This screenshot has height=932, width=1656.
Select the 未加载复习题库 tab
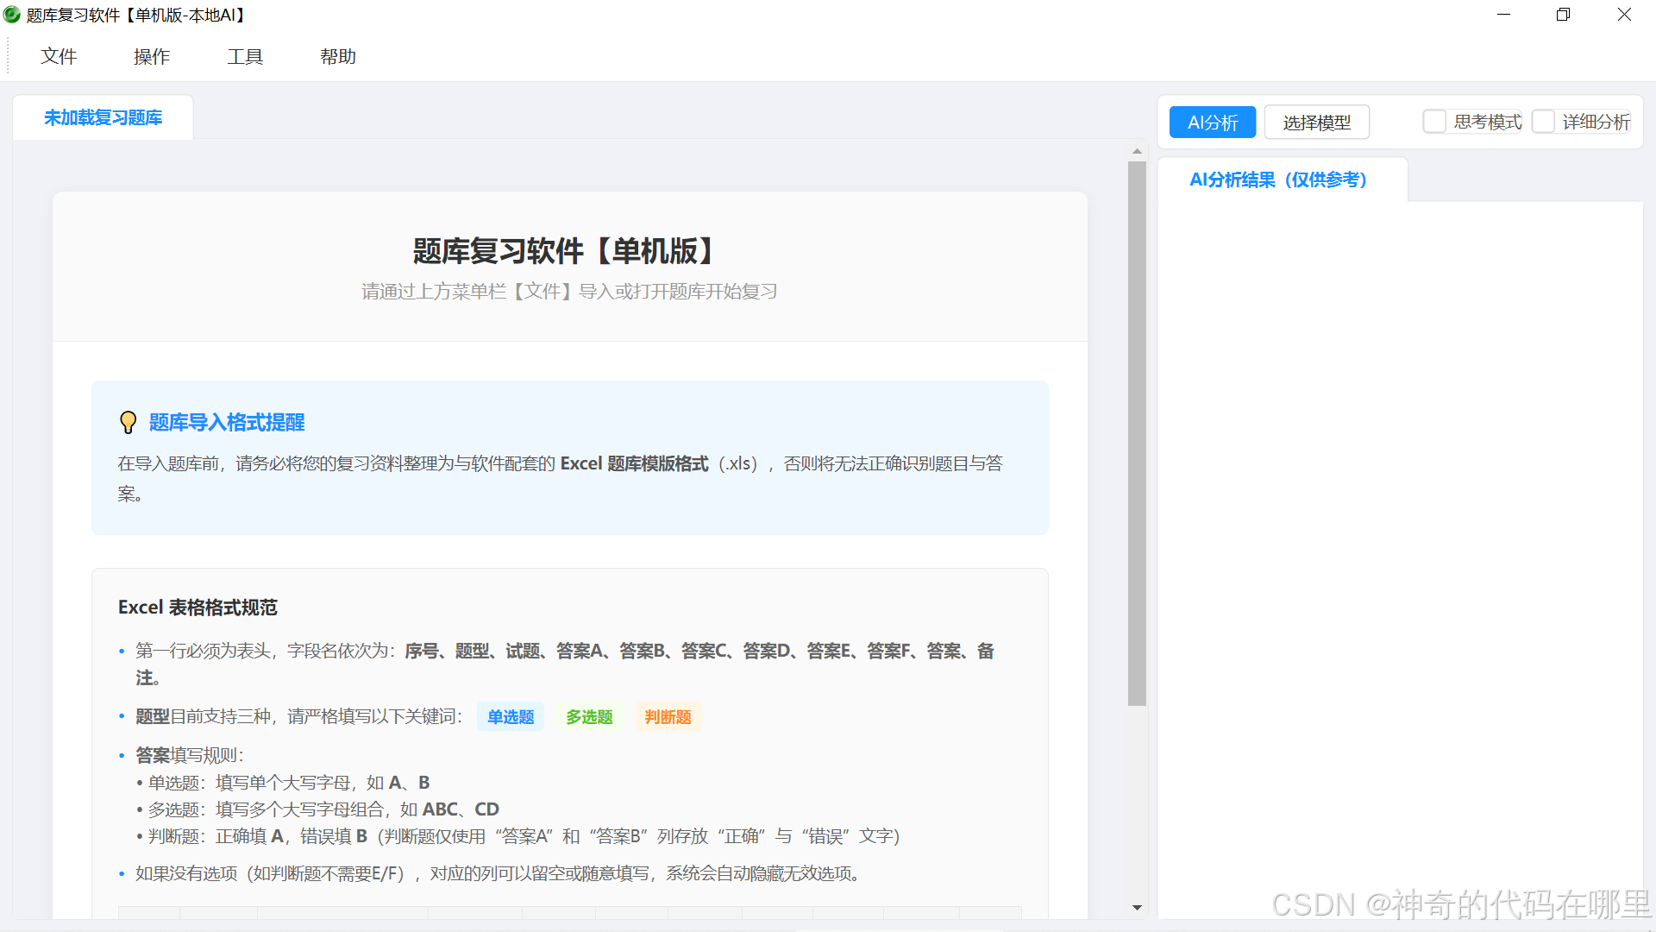pyautogui.click(x=103, y=117)
